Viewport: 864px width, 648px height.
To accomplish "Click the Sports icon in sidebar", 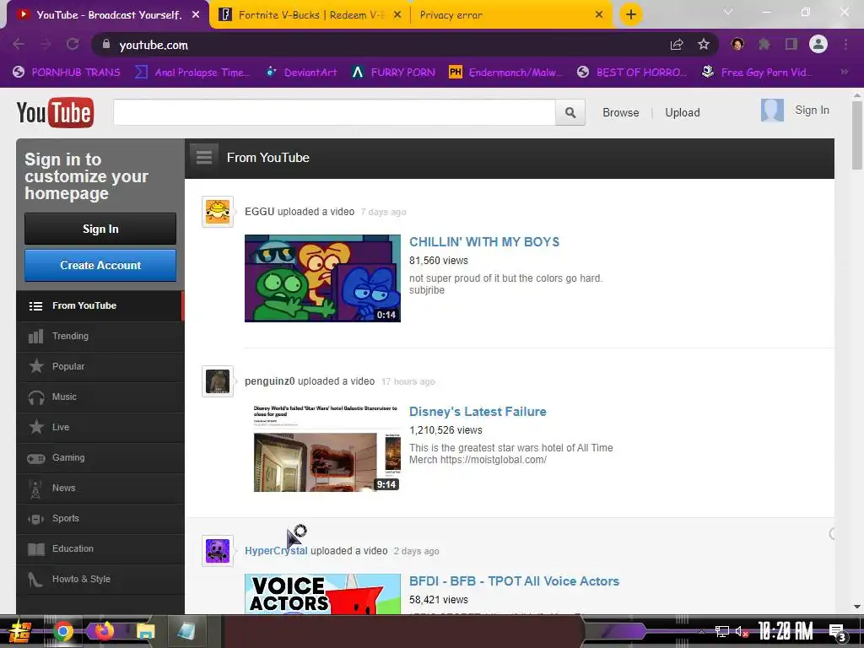I will [x=35, y=519].
